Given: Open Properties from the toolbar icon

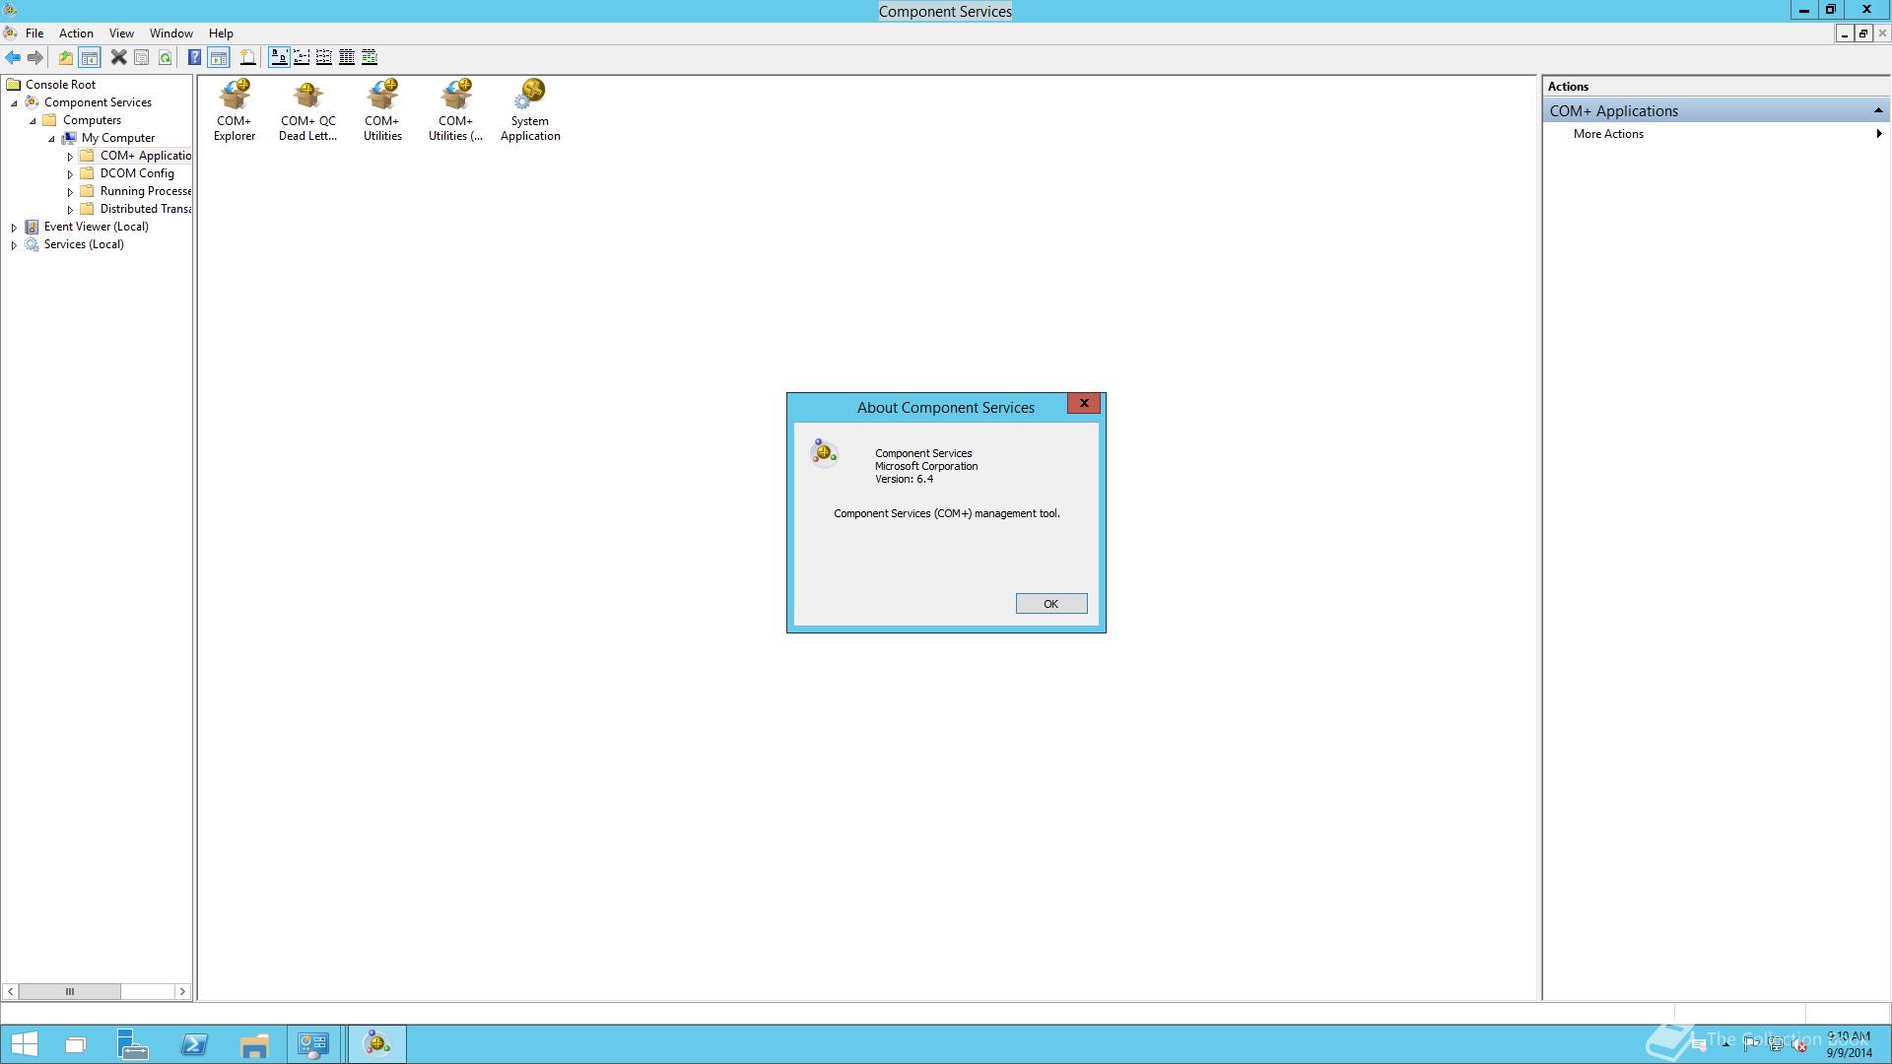Looking at the screenshot, I should [142, 57].
